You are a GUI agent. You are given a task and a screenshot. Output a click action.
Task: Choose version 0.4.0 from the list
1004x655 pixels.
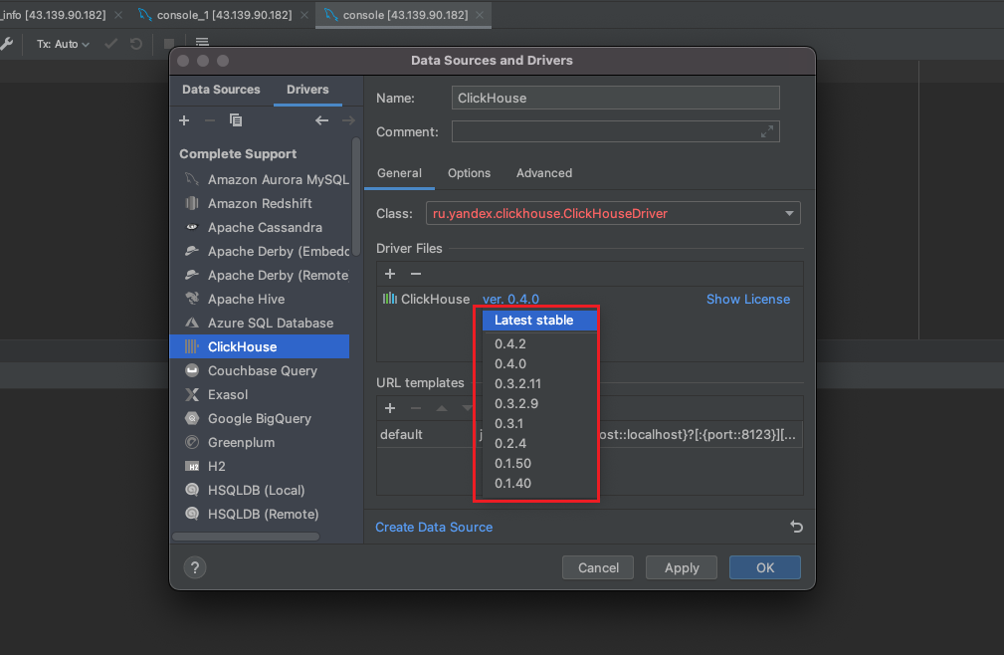coord(539,363)
